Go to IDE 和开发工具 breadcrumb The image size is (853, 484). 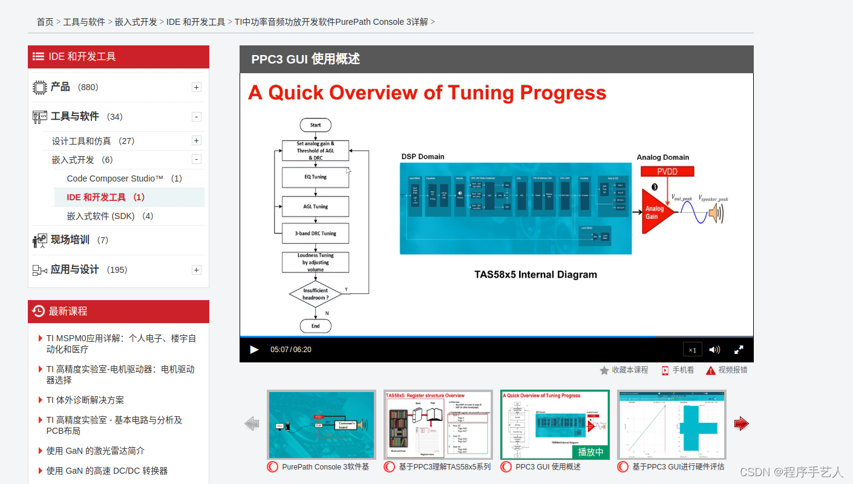coord(196,22)
